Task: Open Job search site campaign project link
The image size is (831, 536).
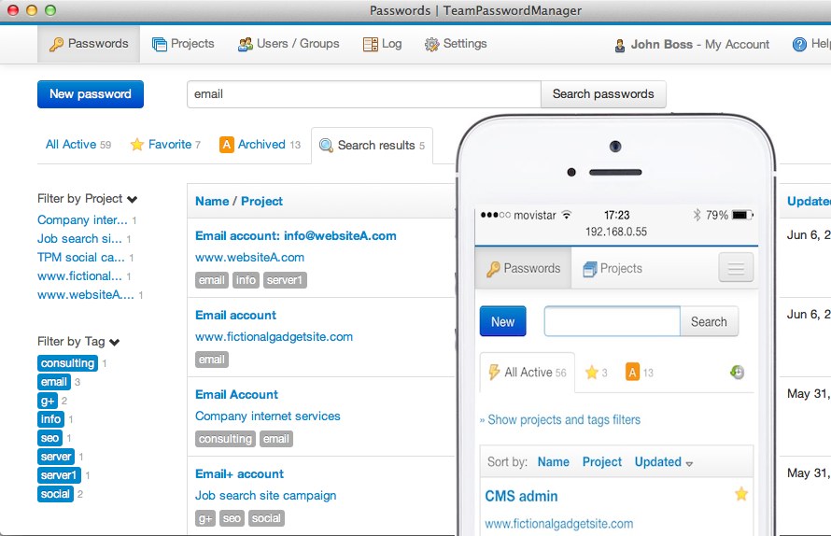Action: [x=265, y=496]
